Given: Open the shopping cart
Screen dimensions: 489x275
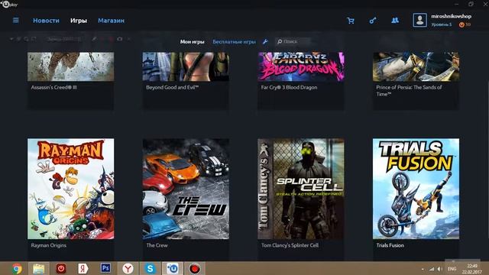Looking at the screenshot, I should [351, 21].
